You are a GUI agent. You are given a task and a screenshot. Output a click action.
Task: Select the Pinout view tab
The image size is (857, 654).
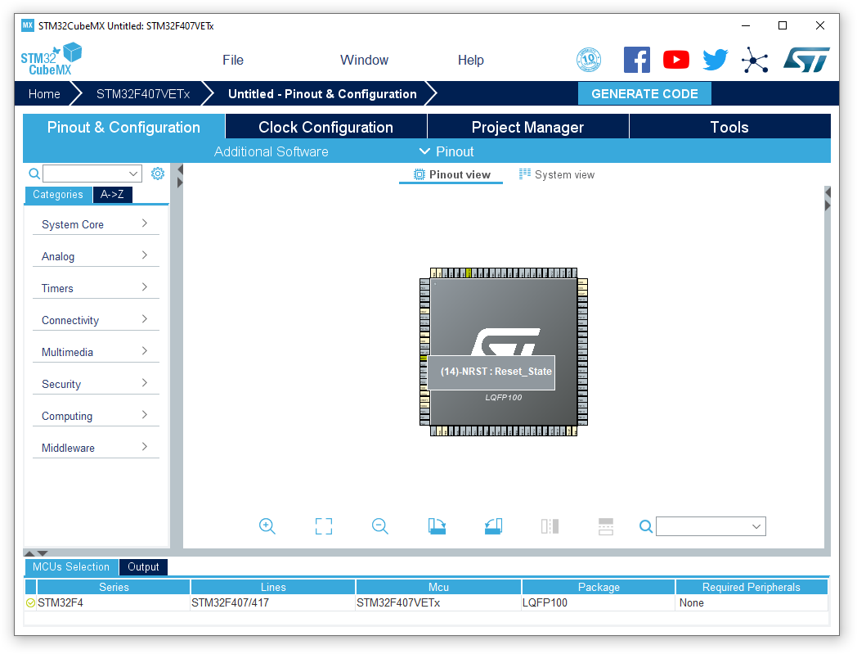(451, 174)
